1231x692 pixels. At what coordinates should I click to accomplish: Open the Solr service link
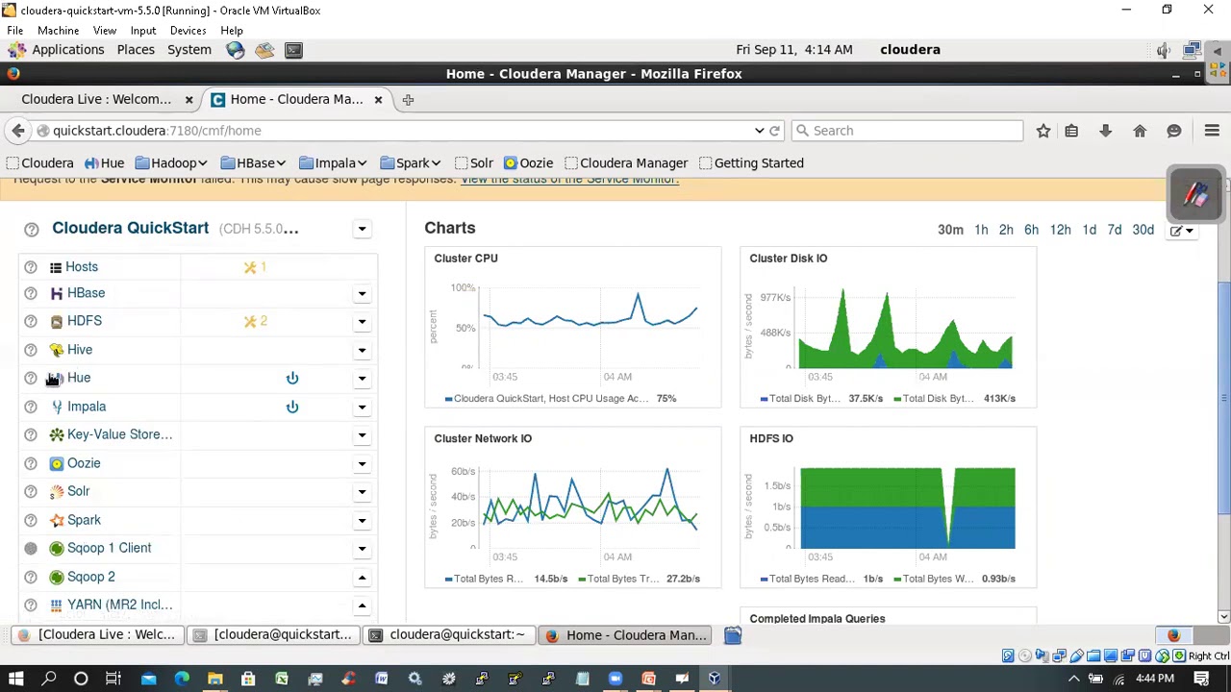click(x=78, y=491)
